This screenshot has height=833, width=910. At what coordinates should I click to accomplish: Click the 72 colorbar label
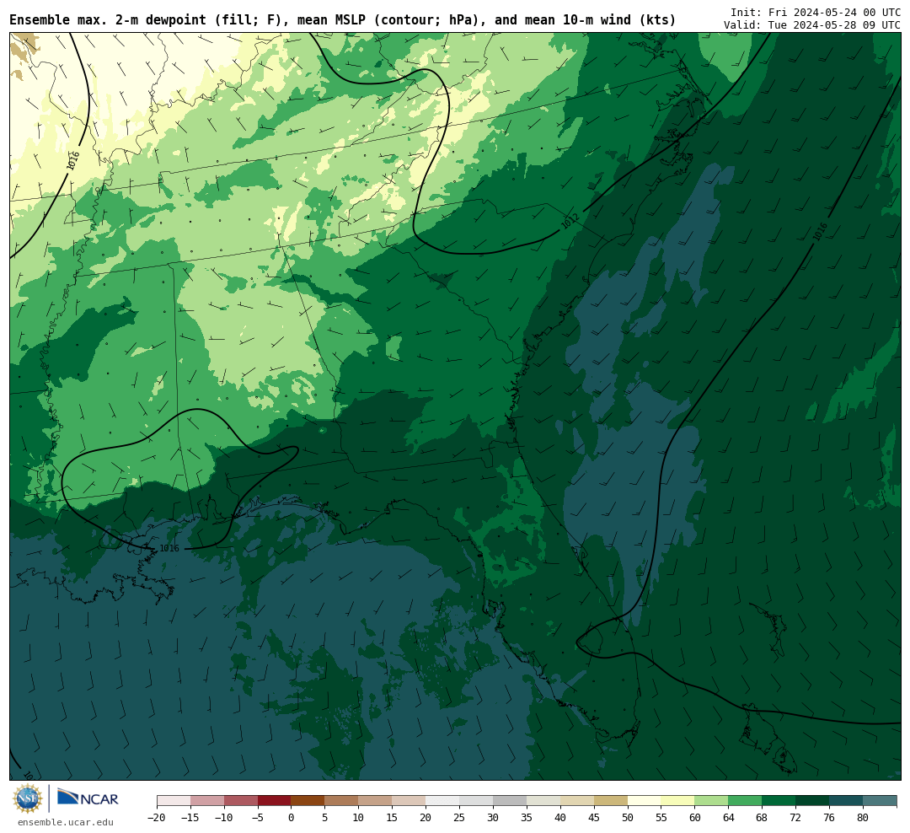click(796, 818)
